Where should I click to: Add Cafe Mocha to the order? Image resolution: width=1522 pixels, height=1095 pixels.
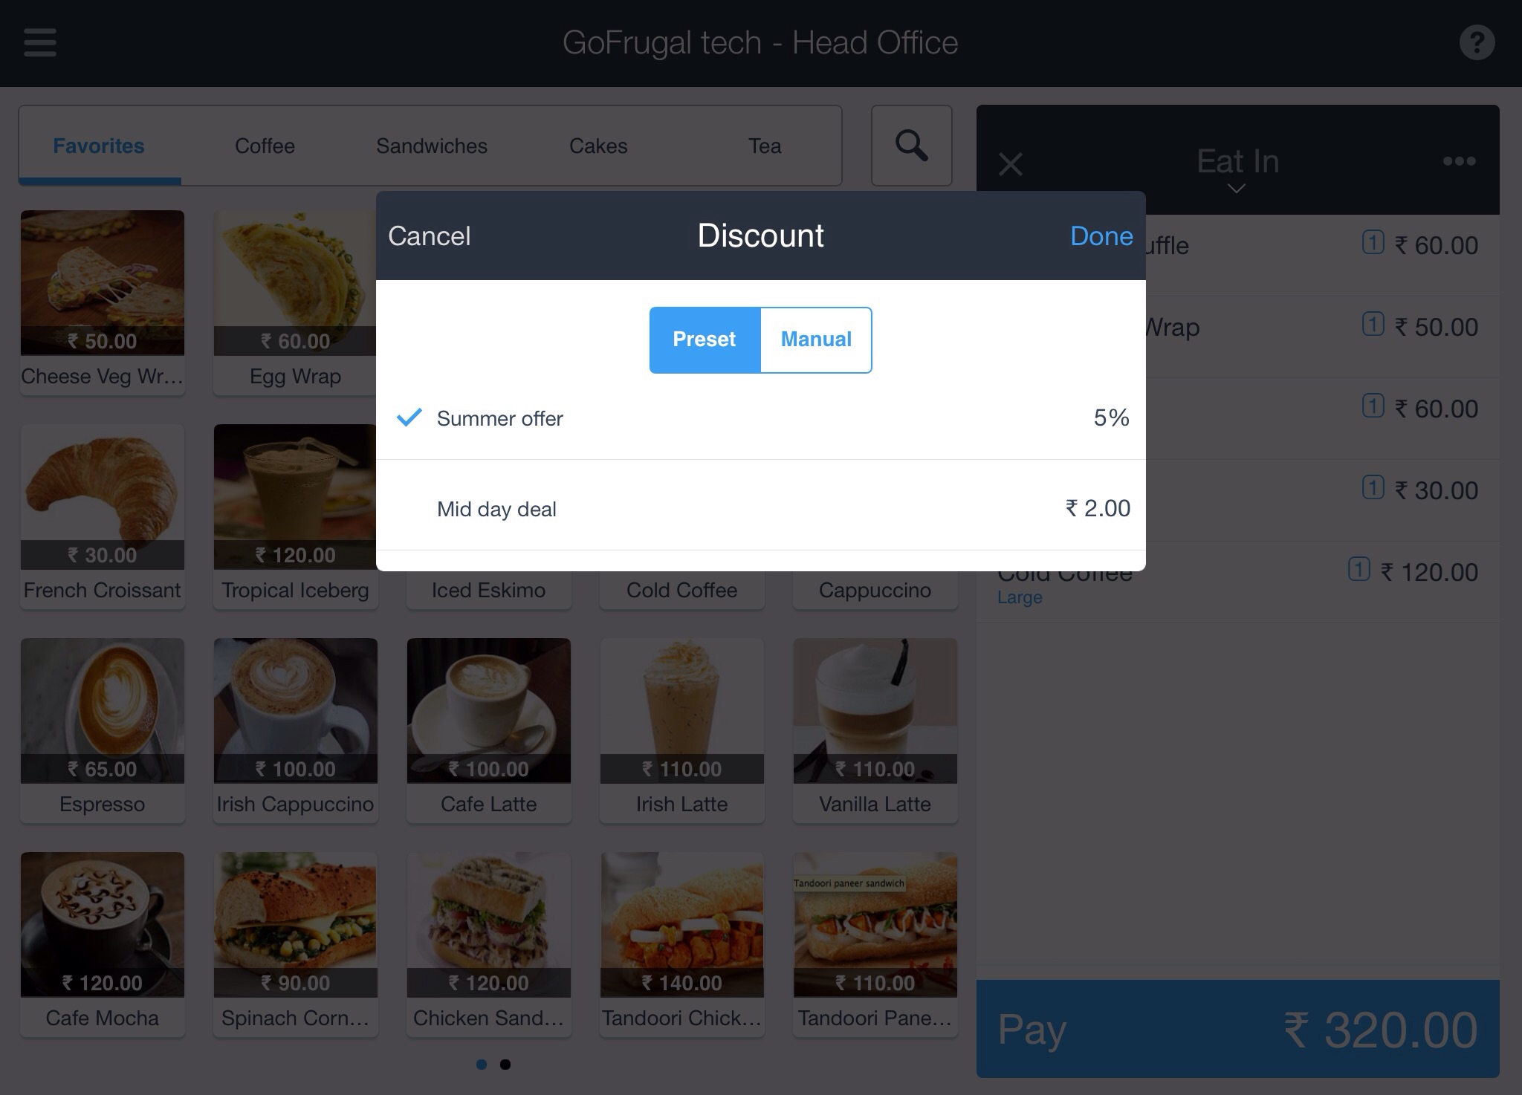coord(103,943)
